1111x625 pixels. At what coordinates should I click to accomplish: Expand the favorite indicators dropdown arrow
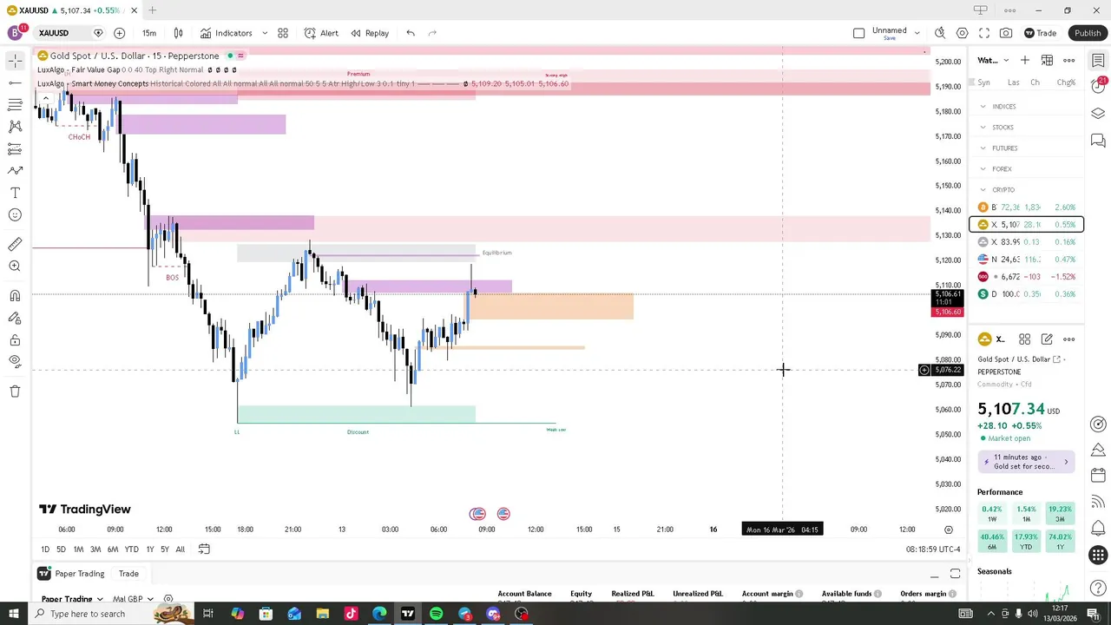point(265,33)
